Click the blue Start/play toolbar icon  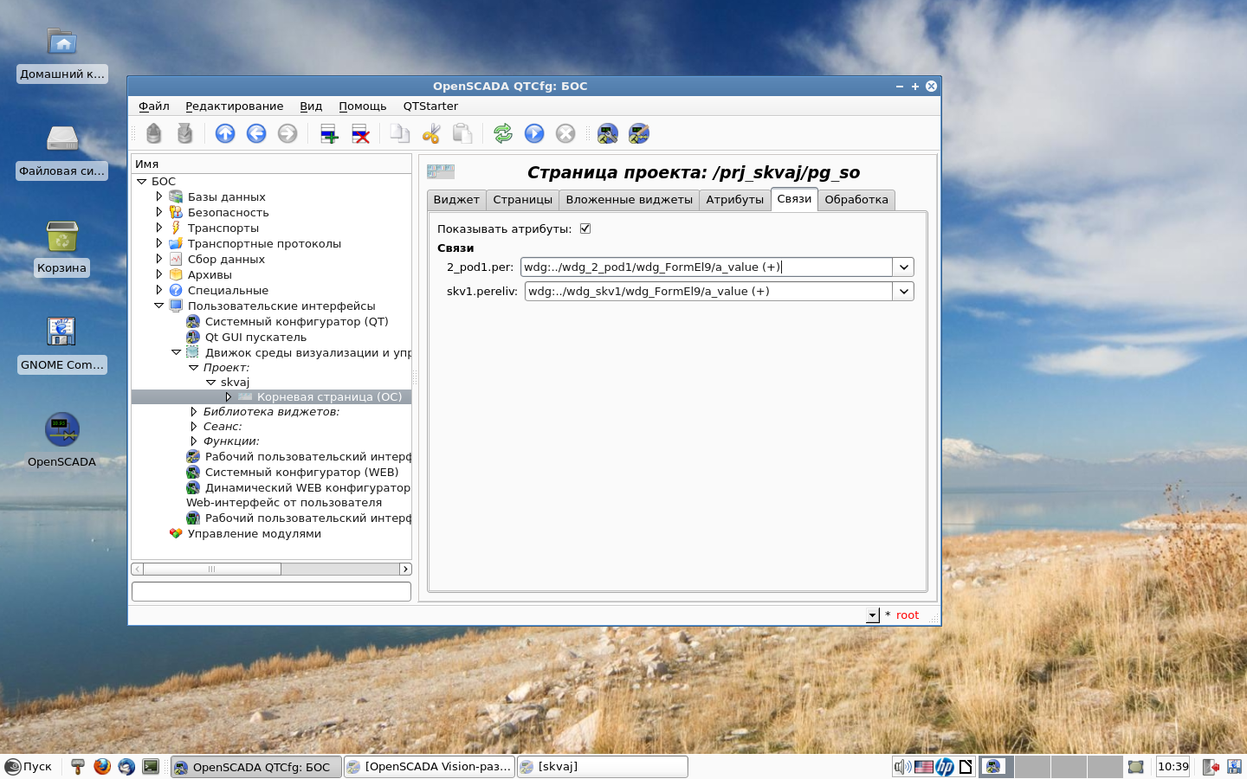534,133
